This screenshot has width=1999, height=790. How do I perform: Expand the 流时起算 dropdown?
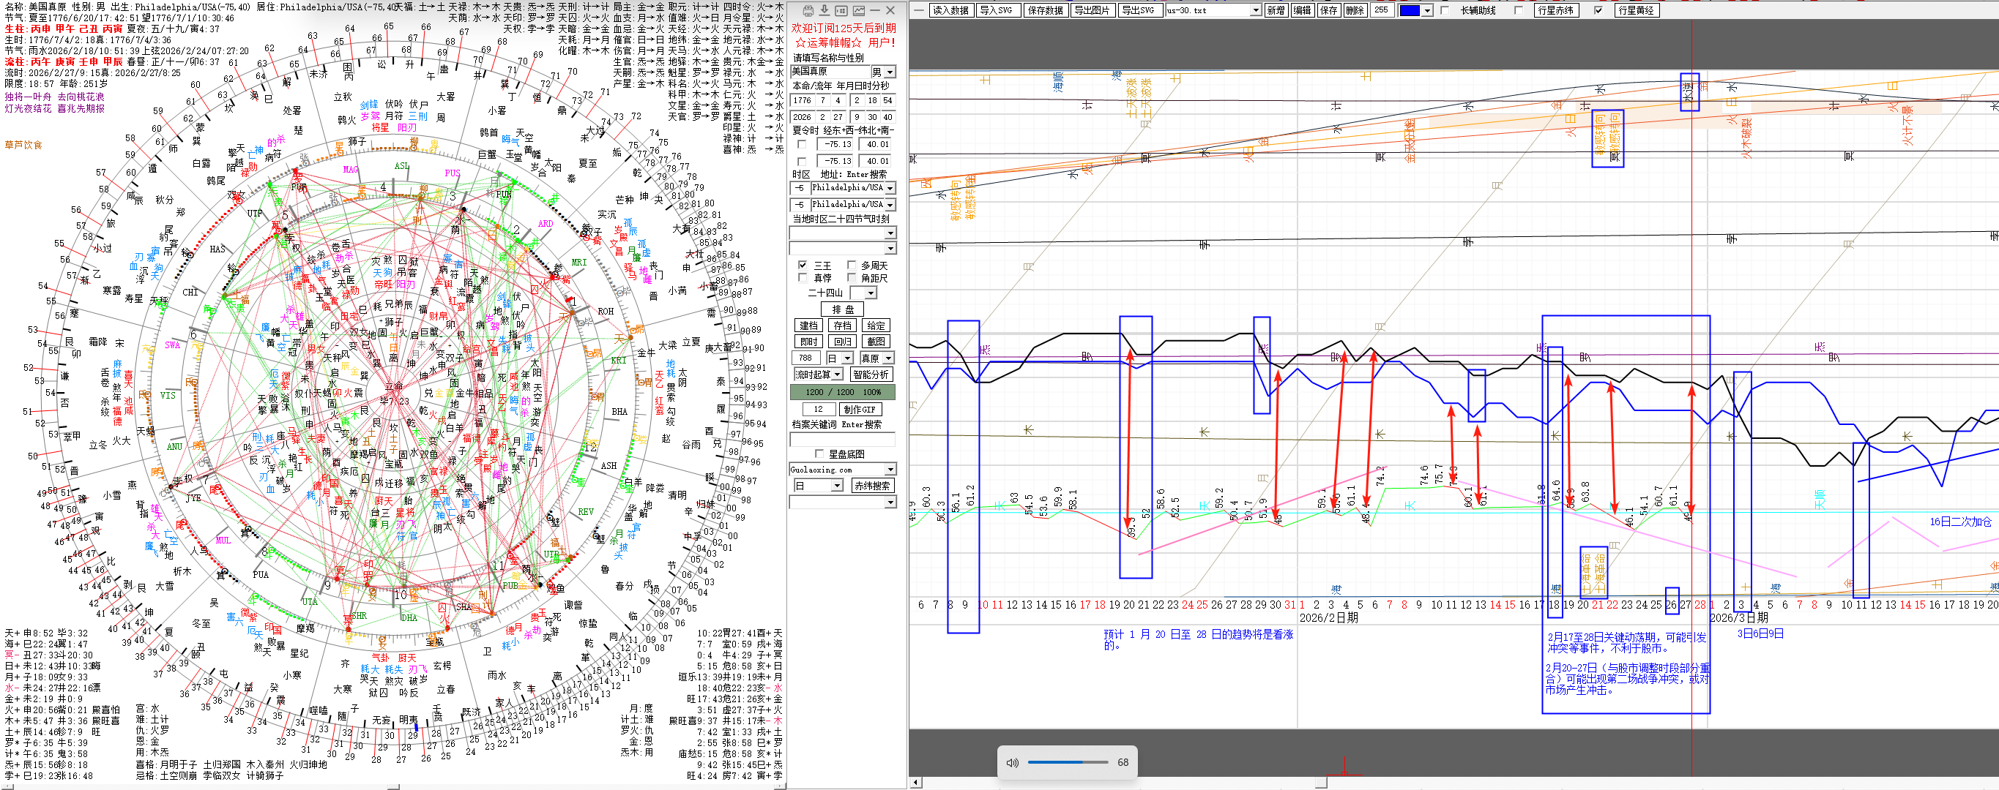(x=838, y=375)
